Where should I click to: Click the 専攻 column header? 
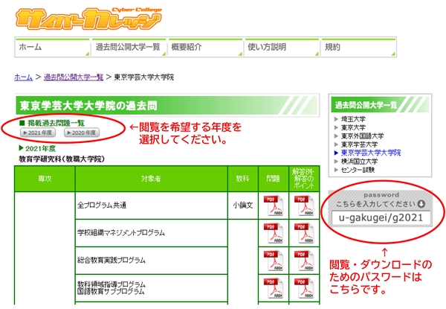tap(45, 179)
